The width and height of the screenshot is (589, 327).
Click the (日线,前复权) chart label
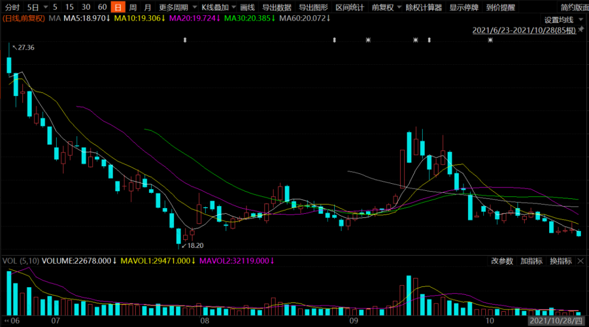[x=23, y=18]
